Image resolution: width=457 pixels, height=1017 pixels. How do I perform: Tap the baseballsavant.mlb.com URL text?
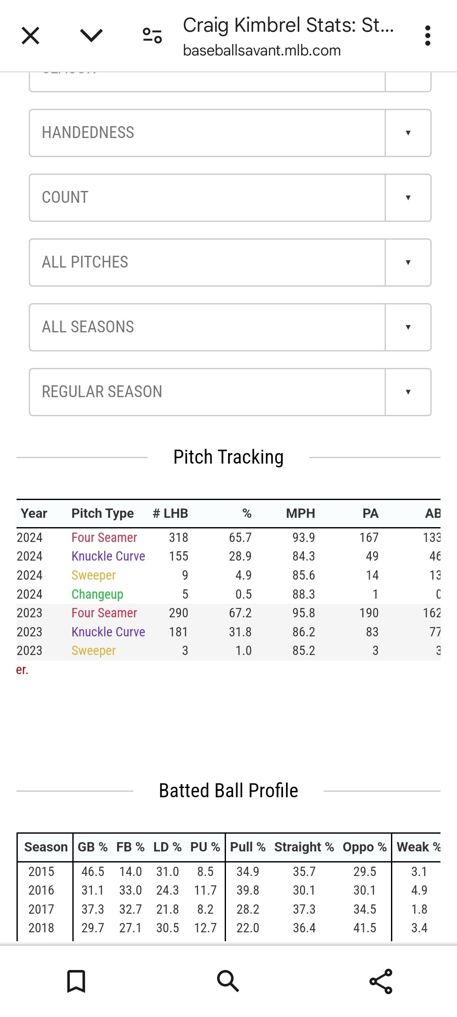[262, 51]
